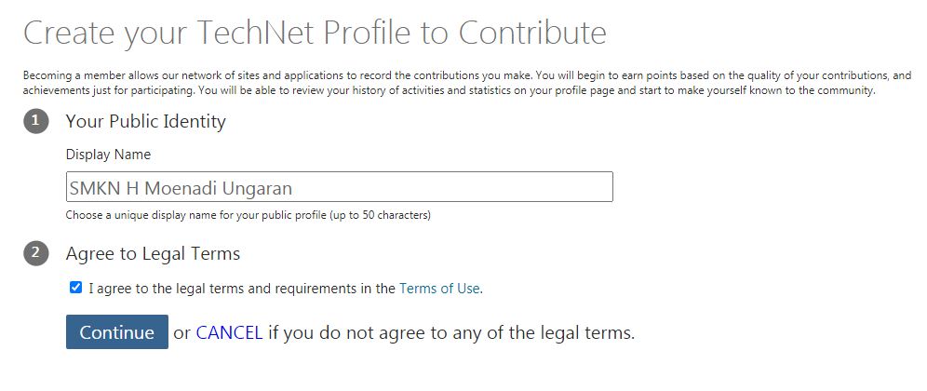Viewport: 927px width, 391px height.
Task: Select the 'Agree to Legal Terms' section heading
Action: (x=153, y=254)
